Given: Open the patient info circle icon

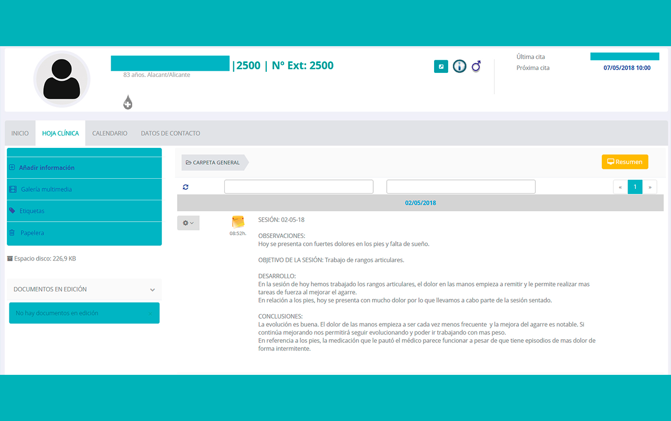Looking at the screenshot, I should [x=459, y=67].
